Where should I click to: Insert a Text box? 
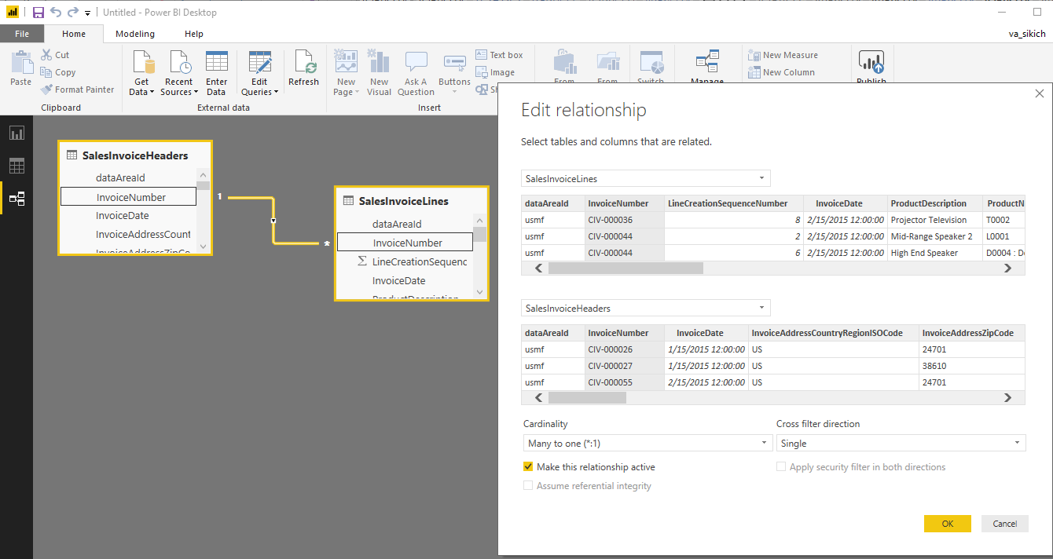[x=501, y=54]
